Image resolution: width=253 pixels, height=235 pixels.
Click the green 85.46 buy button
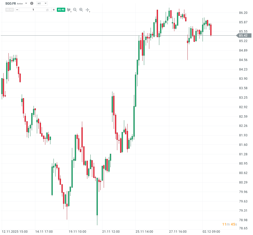pyautogui.click(x=61, y=10)
